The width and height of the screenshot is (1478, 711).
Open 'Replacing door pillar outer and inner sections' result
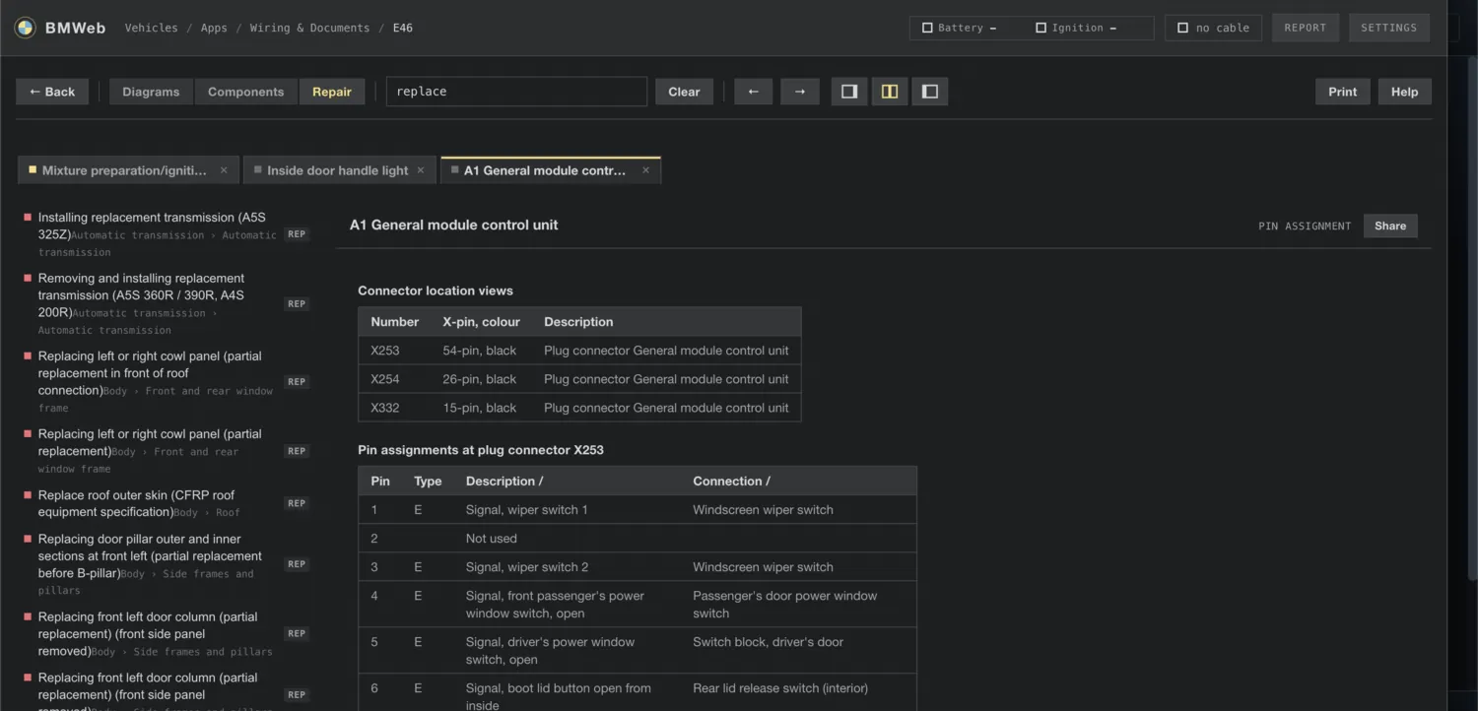coord(167,564)
